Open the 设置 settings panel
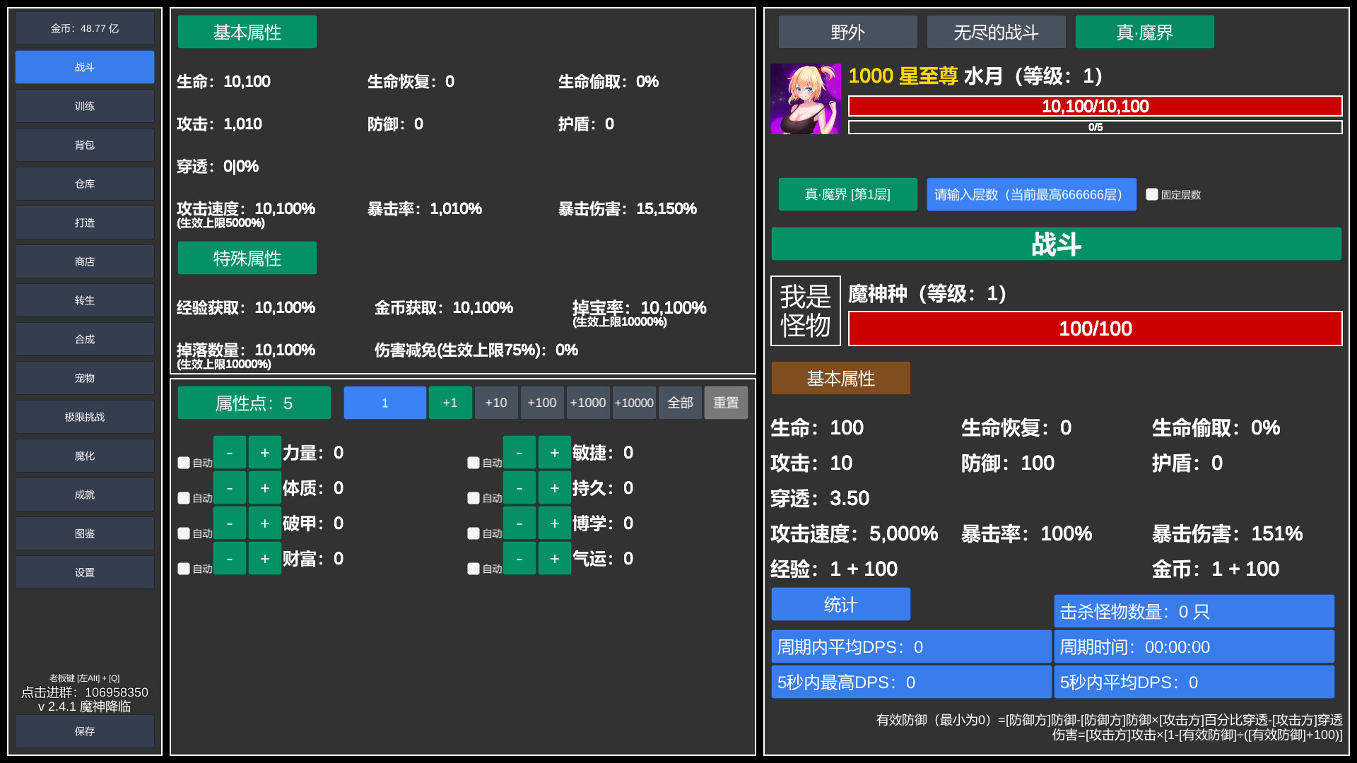The width and height of the screenshot is (1357, 763). click(84, 572)
